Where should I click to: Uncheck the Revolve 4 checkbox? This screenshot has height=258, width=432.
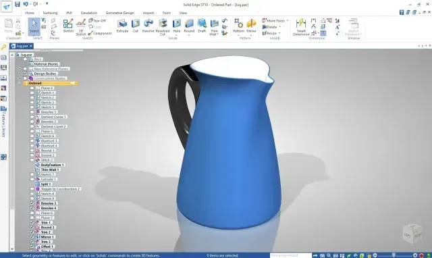click(32, 208)
